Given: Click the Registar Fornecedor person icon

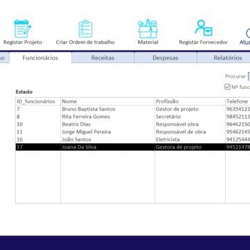Looking at the screenshot, I should click(x=203, y=28).
